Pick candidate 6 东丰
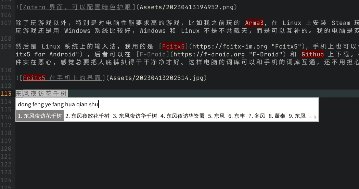 click(x=237, y=116)
